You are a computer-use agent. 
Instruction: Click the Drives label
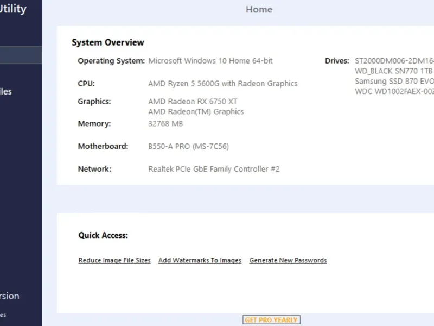coord(337,61)
